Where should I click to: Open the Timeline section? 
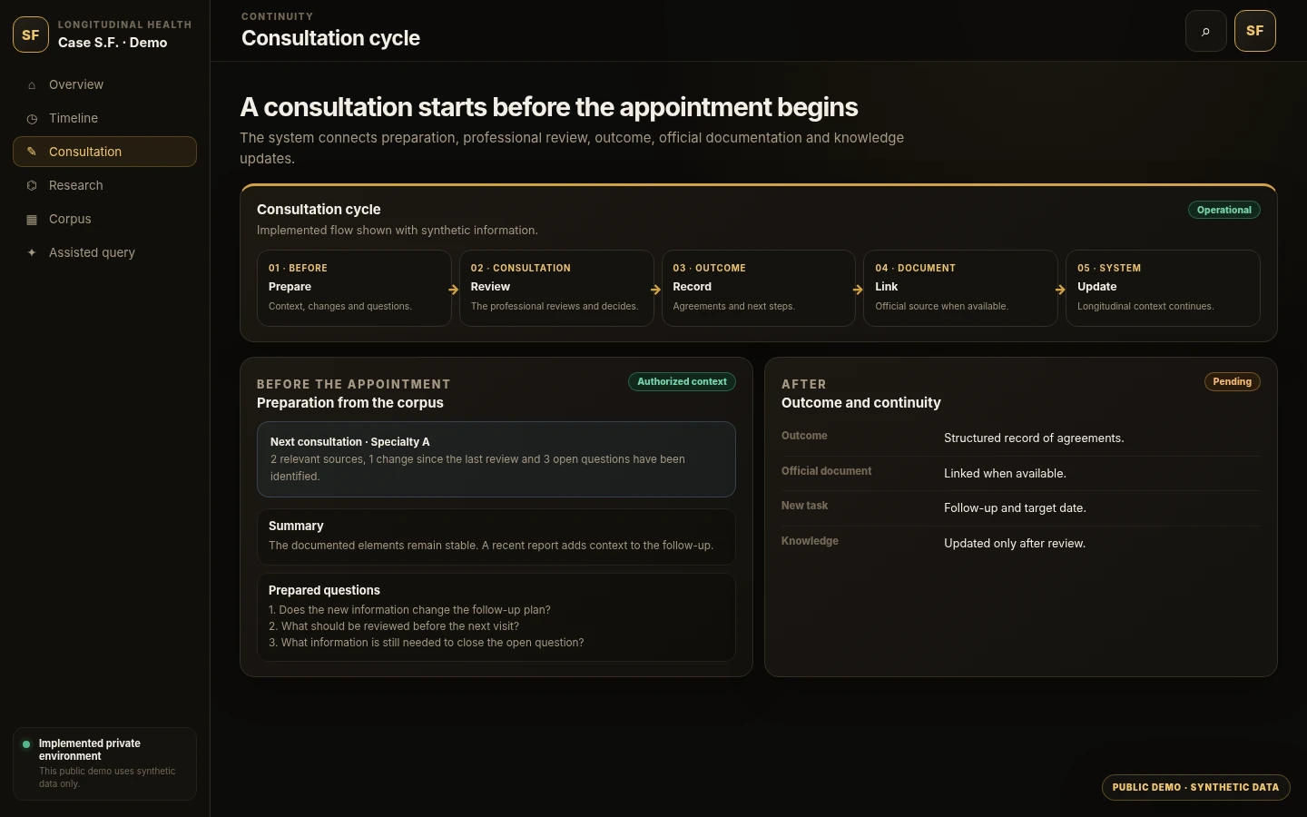pos(104,118)
